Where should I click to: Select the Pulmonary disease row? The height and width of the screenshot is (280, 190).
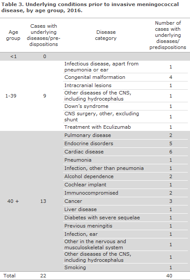[x=125, y=135]
